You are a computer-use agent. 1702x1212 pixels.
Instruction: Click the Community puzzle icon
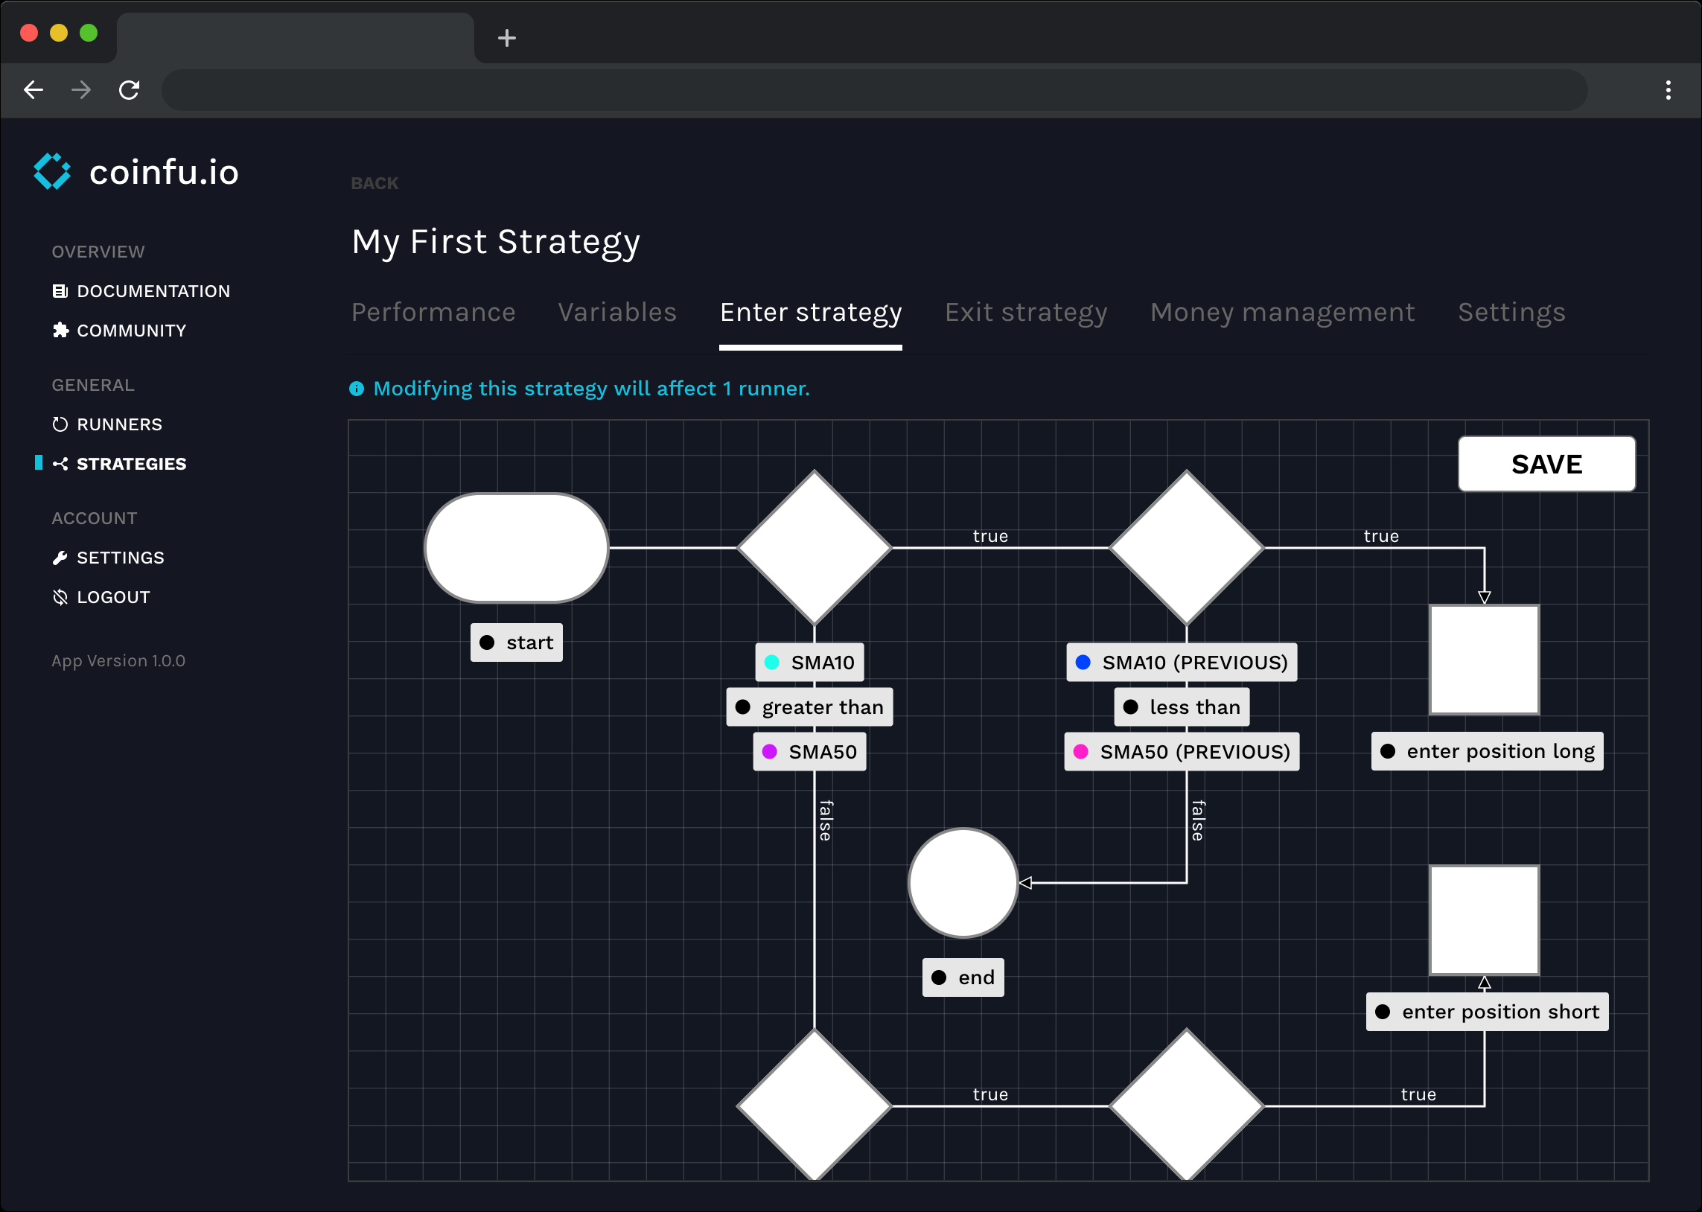pyautogui.click(x=60, y=331)
